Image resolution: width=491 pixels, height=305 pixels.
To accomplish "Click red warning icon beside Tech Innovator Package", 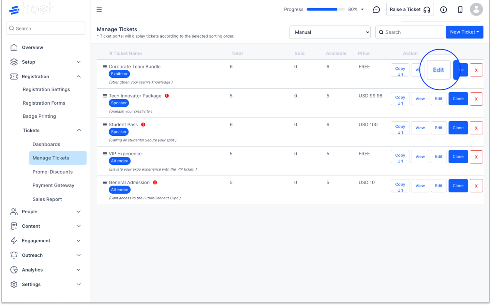I will 167,96.
